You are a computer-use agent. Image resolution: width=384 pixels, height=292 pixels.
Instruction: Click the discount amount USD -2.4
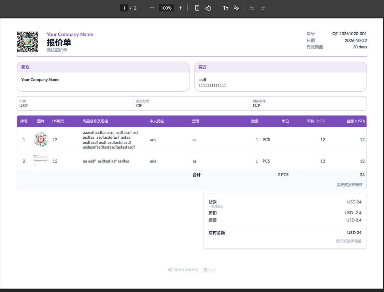[353, 213]
